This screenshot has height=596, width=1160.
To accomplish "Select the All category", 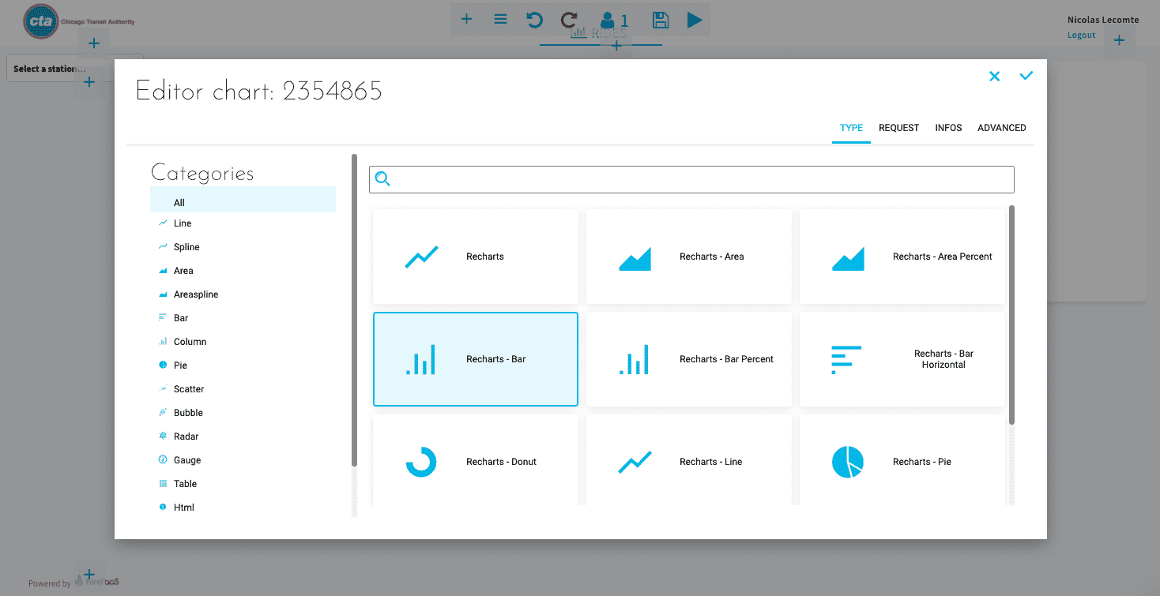I will coord(243,200).
